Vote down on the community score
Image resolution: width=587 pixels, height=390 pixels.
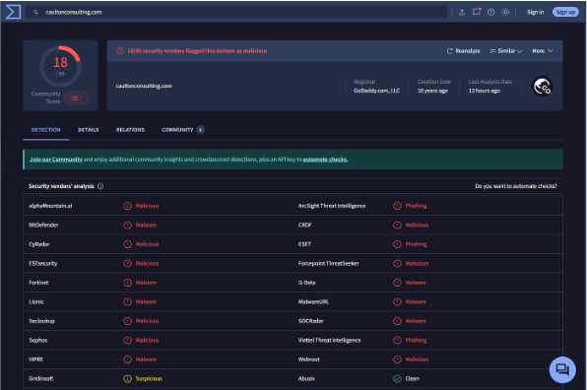click(x=84, y=100)
